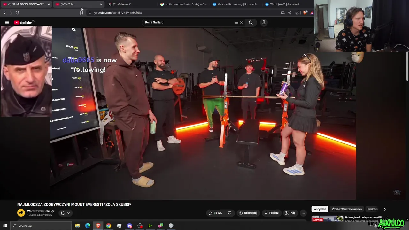Open szufla do odśnieżania Google tab
409x230 pixels.
coord(184,4)
